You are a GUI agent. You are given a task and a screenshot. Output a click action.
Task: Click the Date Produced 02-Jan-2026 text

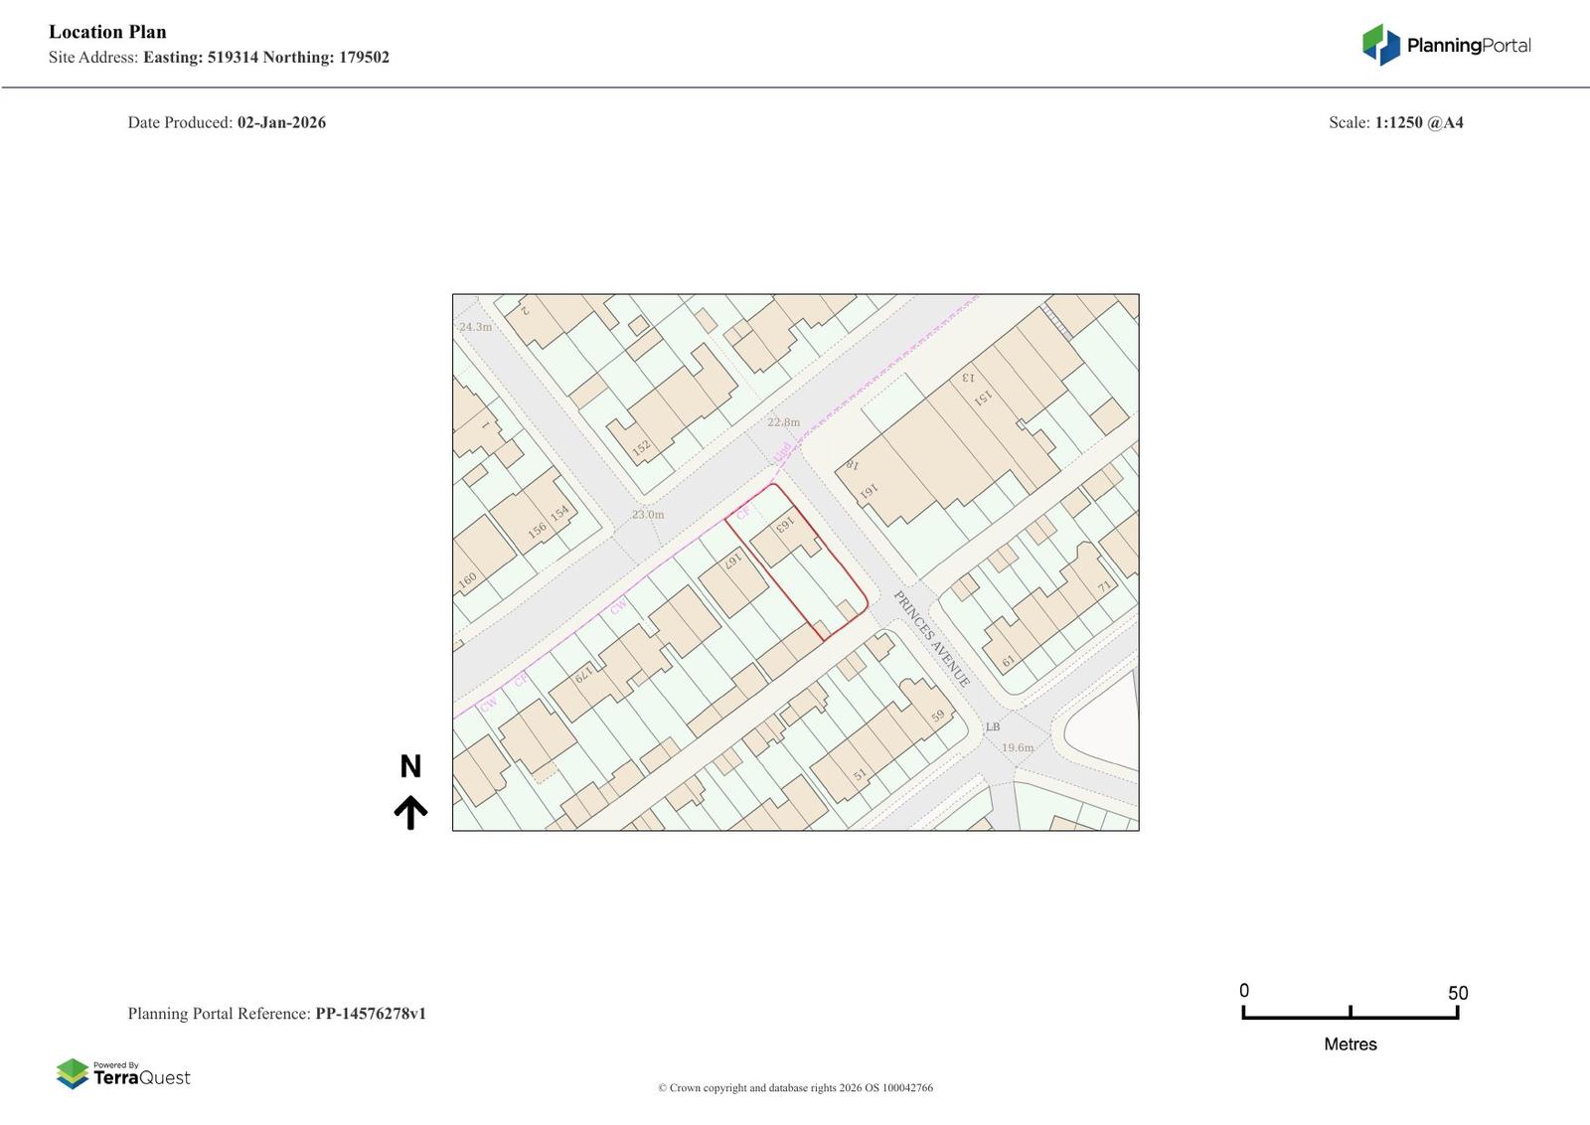click(227, 122)
